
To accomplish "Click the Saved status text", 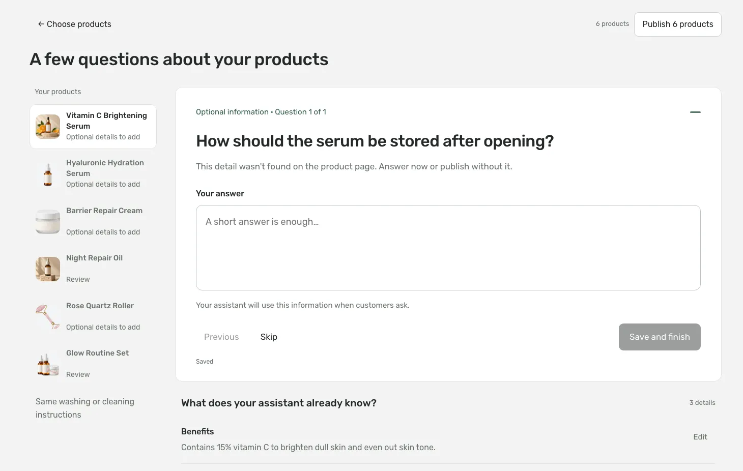I will tap(205, 362).
